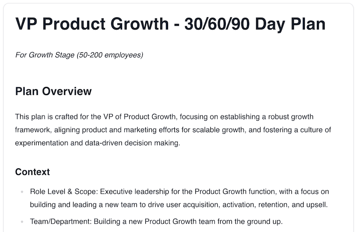
Task: Click the bullet marker before 'Role Level & Scope'
Action: pos(22,192)
